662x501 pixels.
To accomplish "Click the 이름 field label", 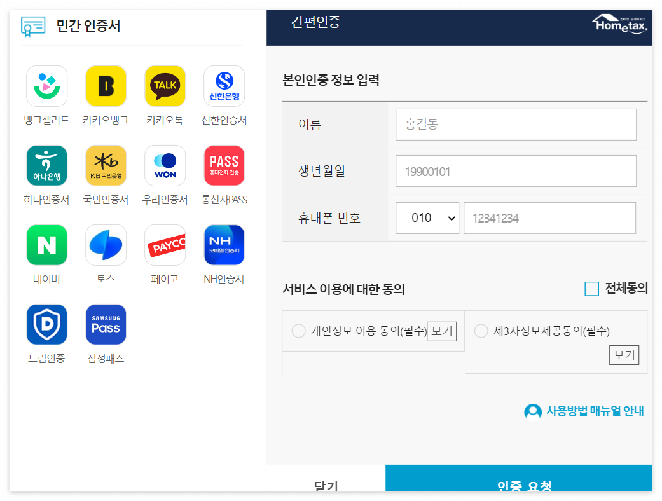I will (310, 125).
